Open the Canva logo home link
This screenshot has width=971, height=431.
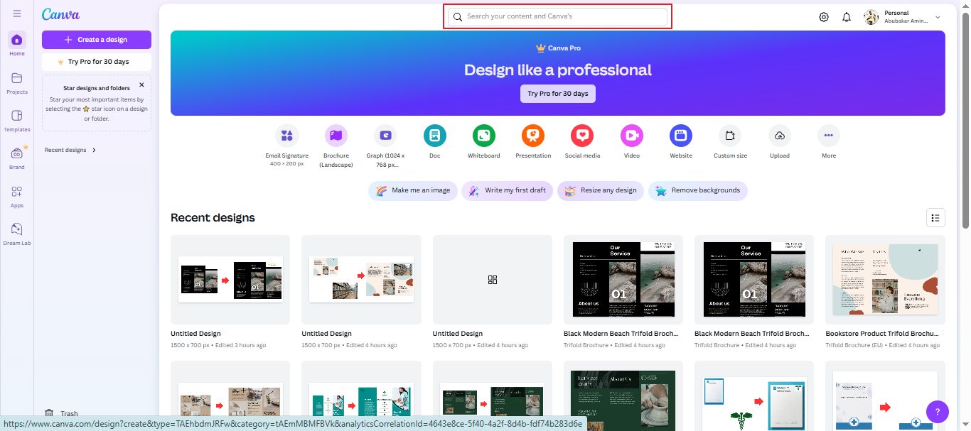[60, 14]
